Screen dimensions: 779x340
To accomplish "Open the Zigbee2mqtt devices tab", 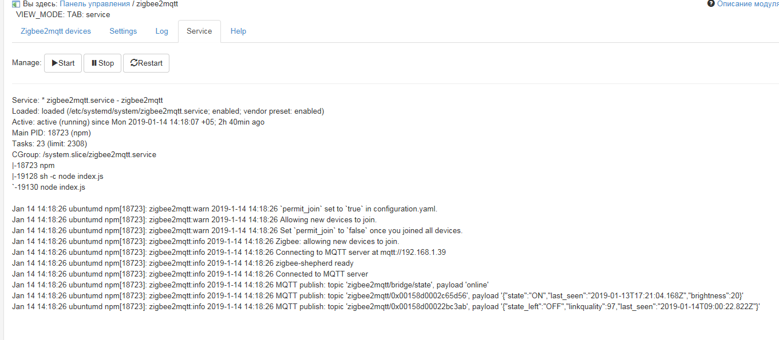I will click(x=56, y=31).
